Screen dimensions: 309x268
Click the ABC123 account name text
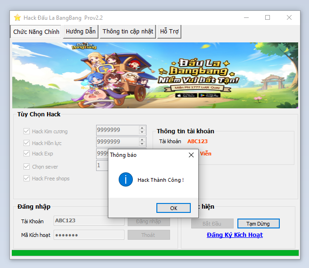point(197,141)
